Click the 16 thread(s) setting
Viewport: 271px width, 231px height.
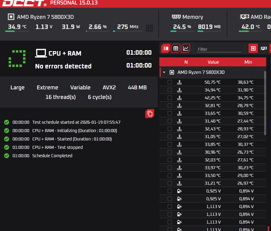(61, 97)
